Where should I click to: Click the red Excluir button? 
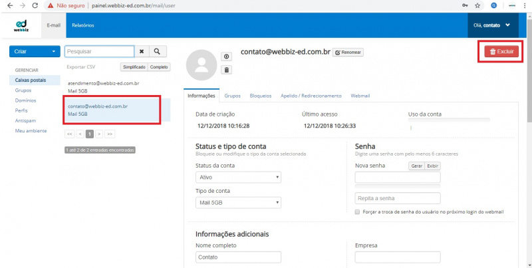point(501,51)
